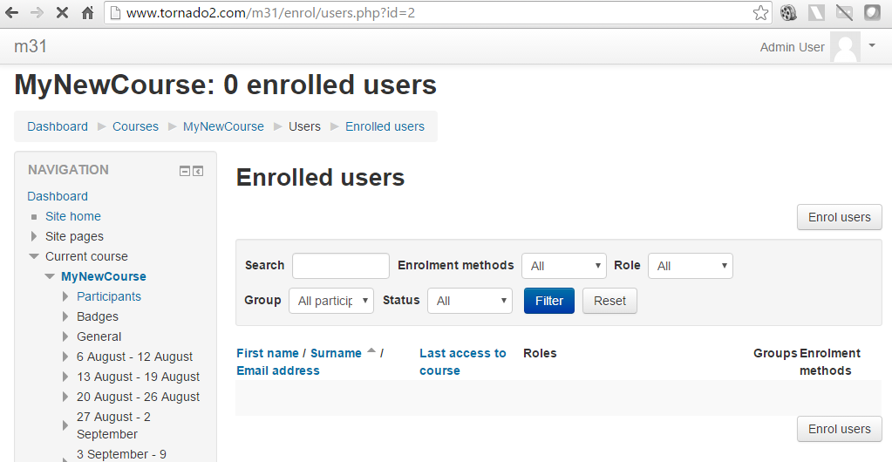Click the film reel extension icon
This screenshot has height=462, width=892.
click(788, 12)
